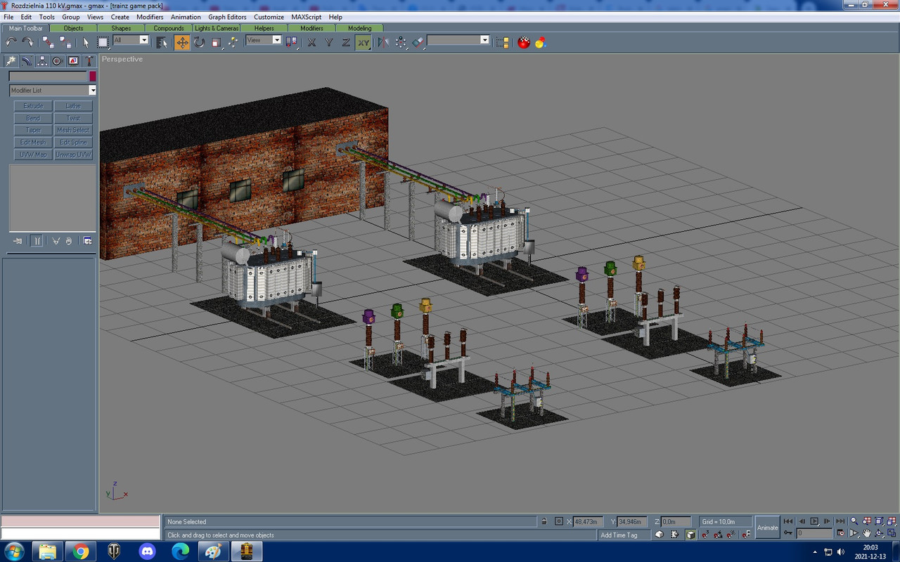Toggle the XY plane constraint

pos(363,42)
